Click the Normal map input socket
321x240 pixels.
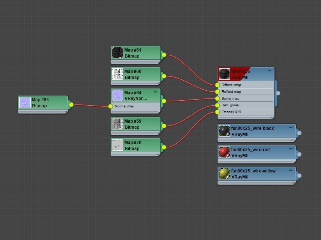[x=110, y=106]
